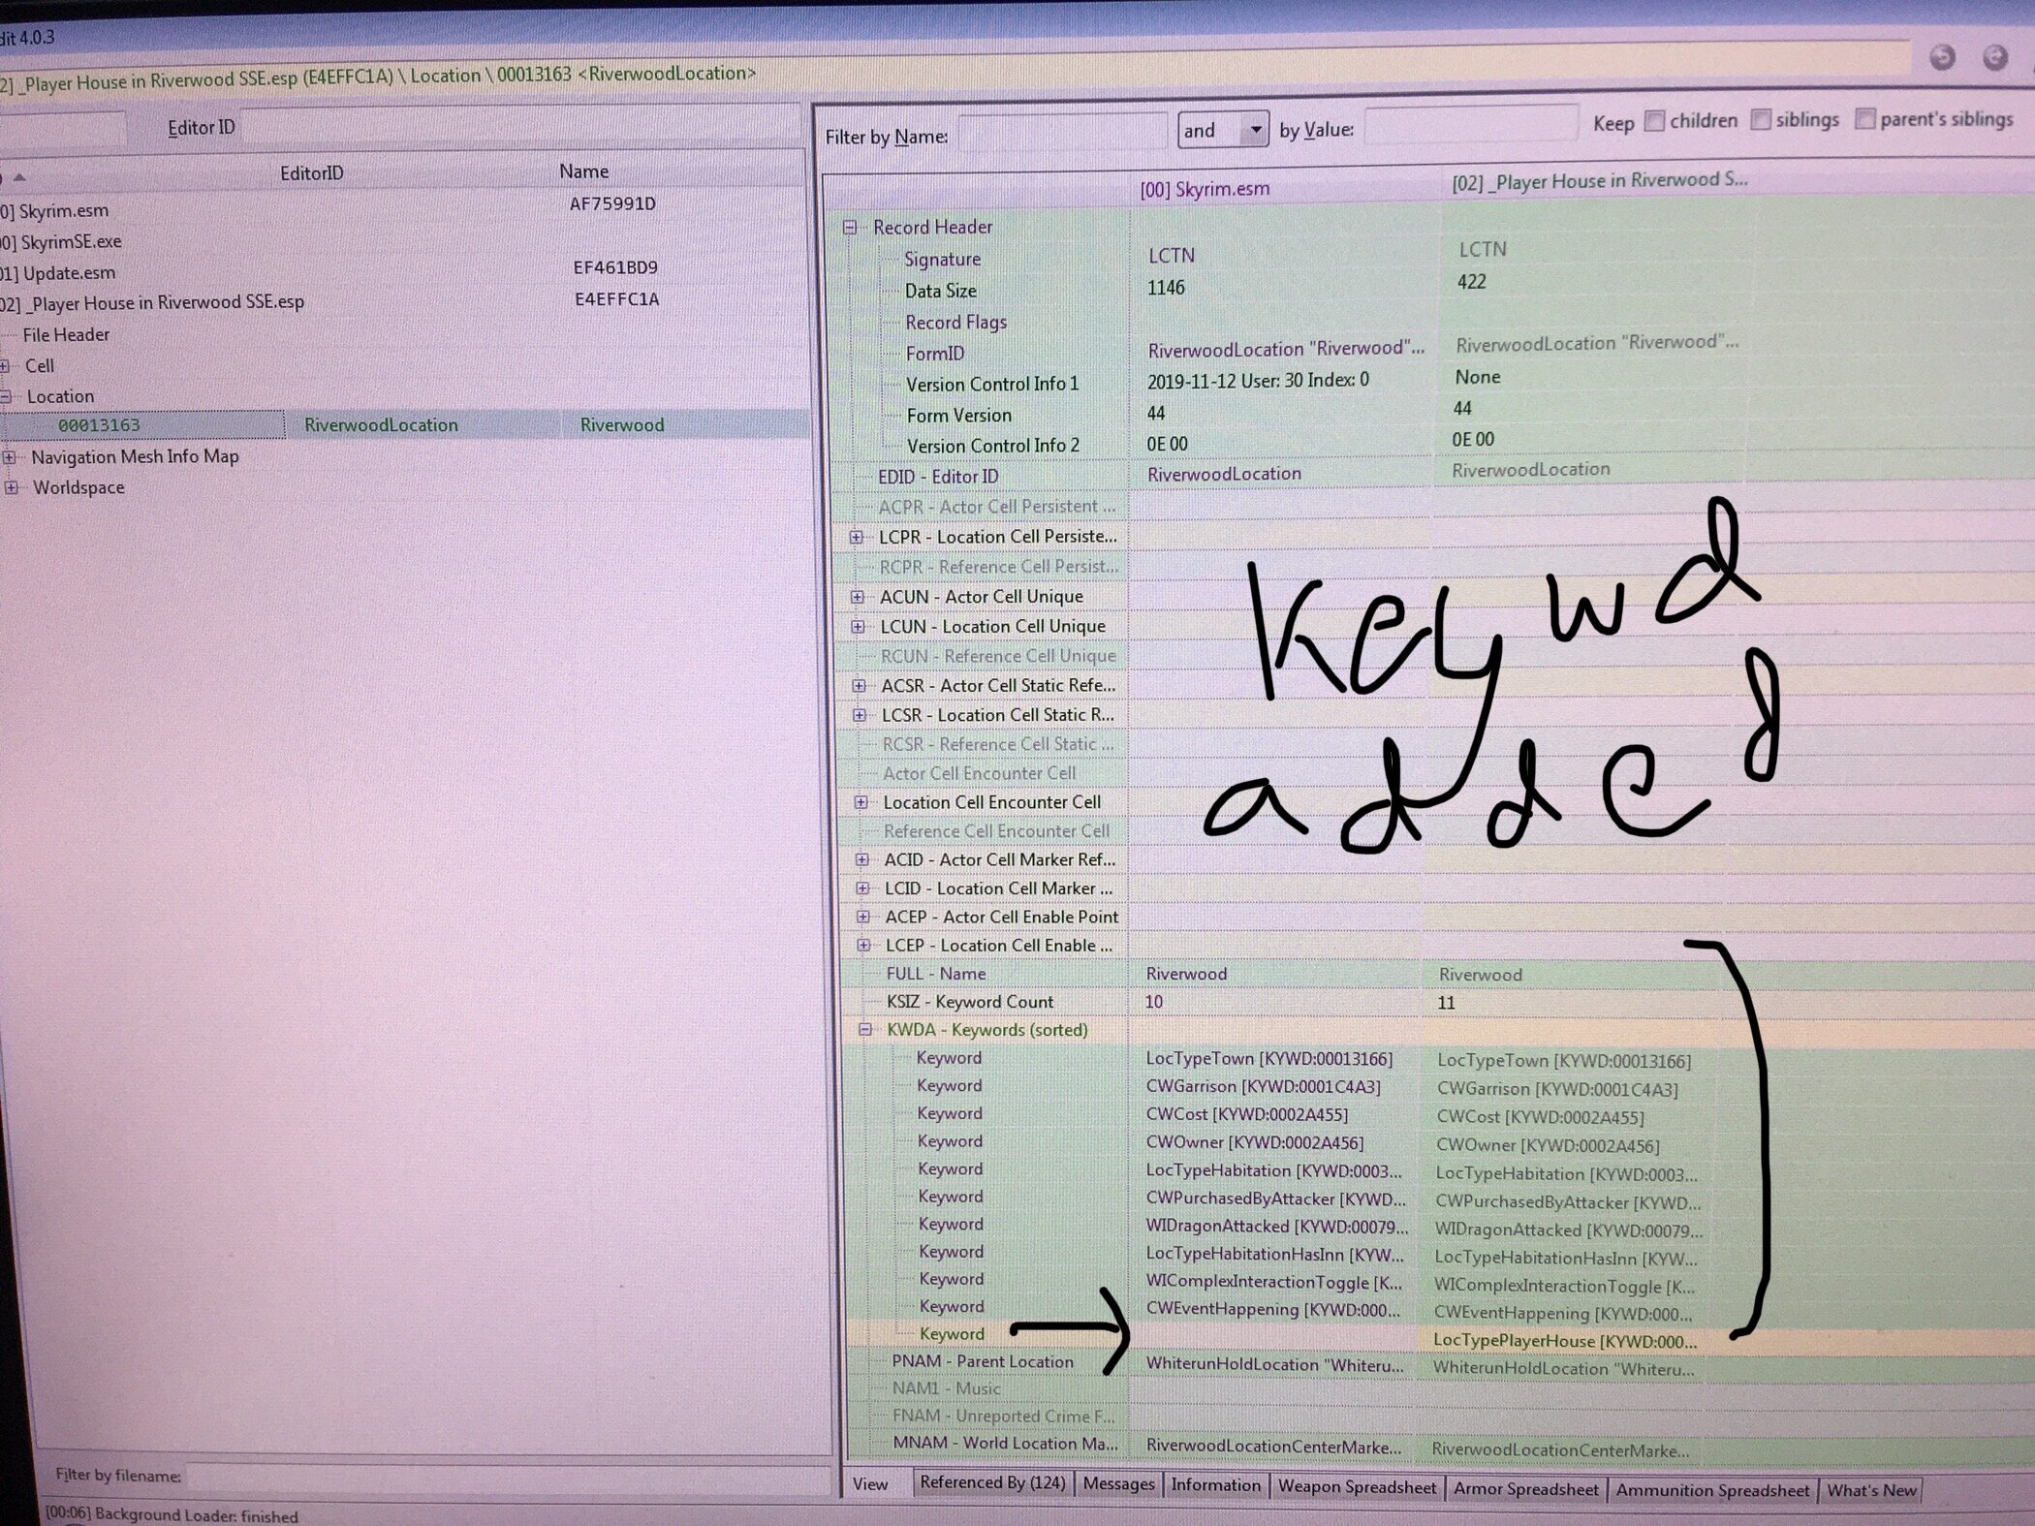Click the by Value input field
The image size is (2035, 1526).
(x=1471, y=125)
